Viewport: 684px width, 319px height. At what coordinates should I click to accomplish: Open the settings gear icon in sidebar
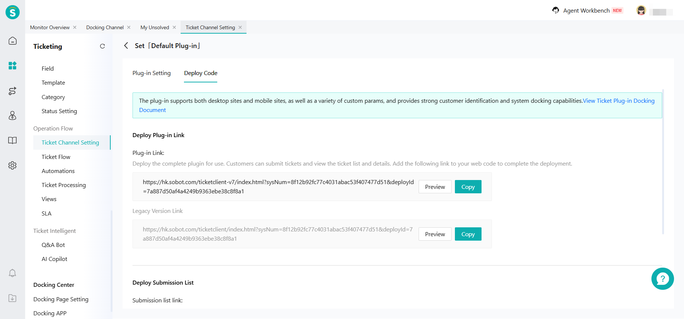click(13, 165)
